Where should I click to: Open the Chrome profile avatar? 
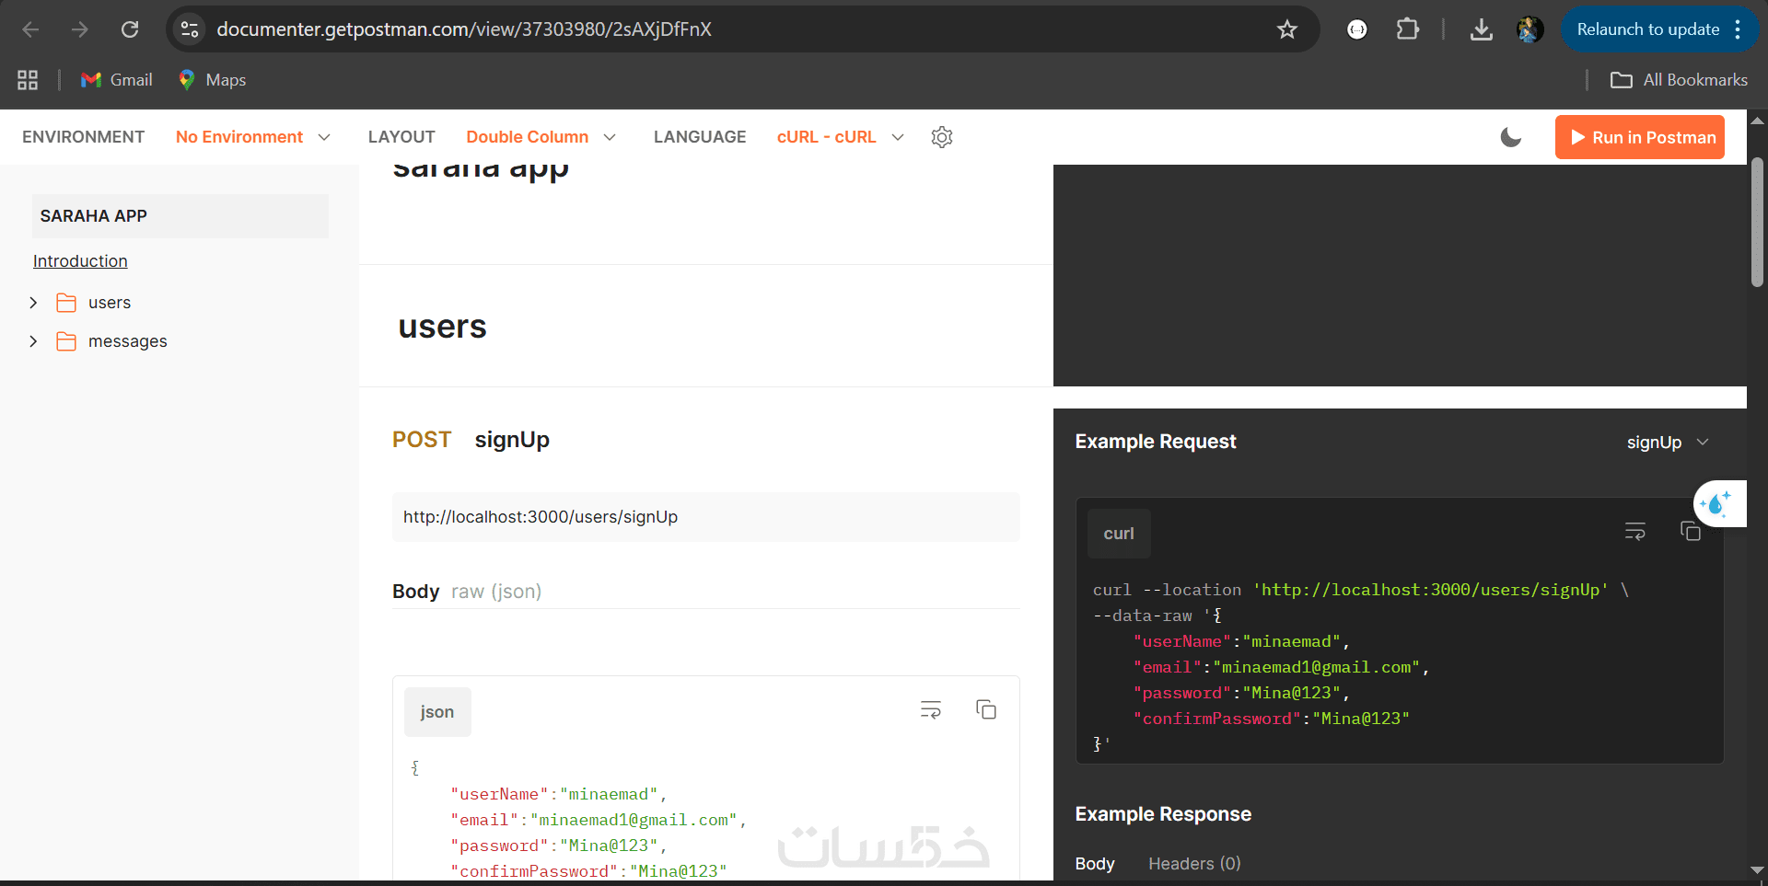(1530, 29)
